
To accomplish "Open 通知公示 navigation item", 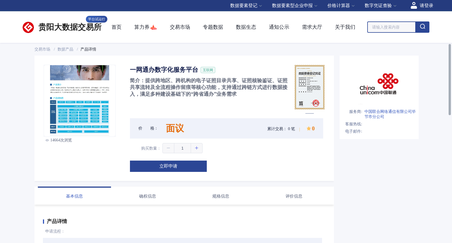I will (x=279, y=27).
